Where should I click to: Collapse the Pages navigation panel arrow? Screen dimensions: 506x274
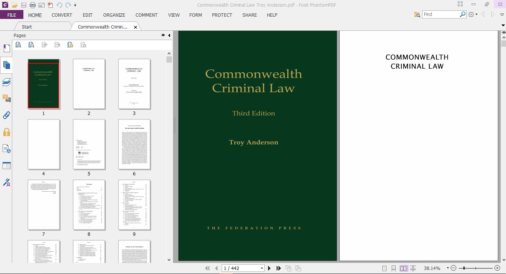tap(169, 35)
